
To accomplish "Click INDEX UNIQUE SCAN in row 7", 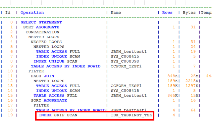I will (x=58, y=57).
